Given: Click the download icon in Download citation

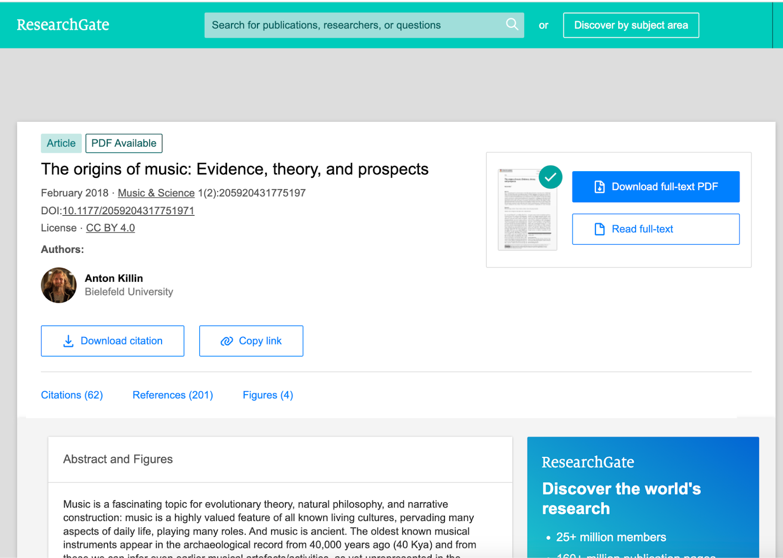Looking at the screenshot, I should coord(69,341).
